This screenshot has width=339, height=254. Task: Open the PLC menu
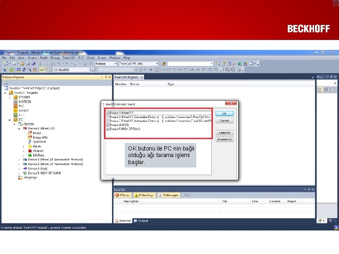tap(81, 58)
